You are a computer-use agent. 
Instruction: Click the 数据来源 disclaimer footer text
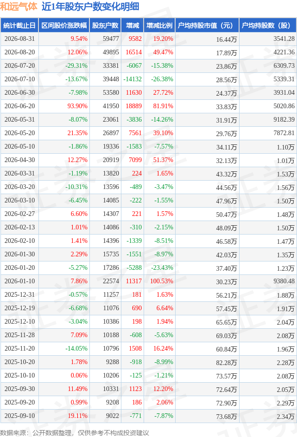coord(75,432)
